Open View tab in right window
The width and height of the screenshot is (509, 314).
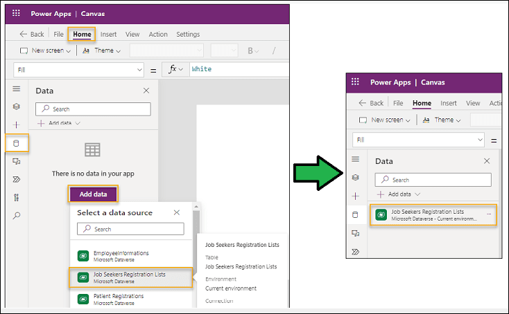[473, 103]
